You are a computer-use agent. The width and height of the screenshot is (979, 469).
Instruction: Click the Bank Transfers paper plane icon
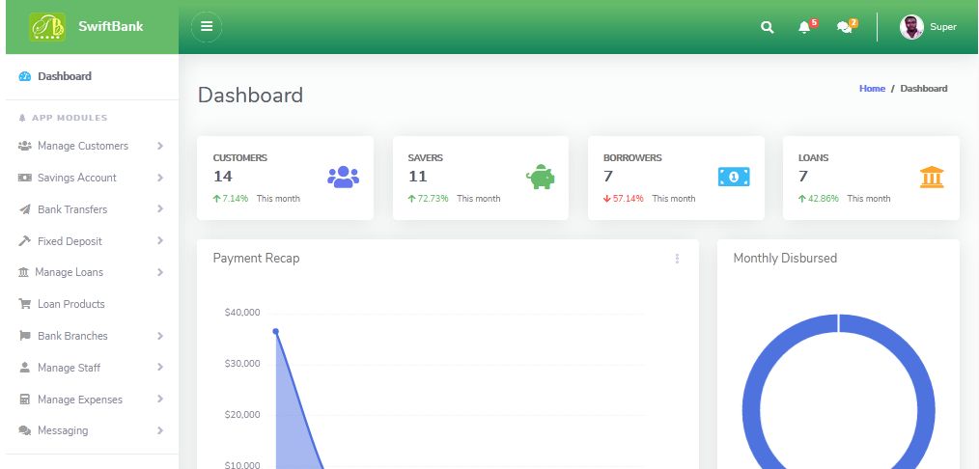click(24, 209)
